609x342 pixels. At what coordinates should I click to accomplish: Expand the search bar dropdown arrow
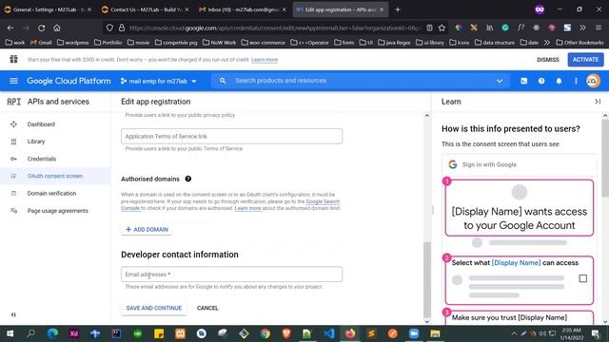500,81
